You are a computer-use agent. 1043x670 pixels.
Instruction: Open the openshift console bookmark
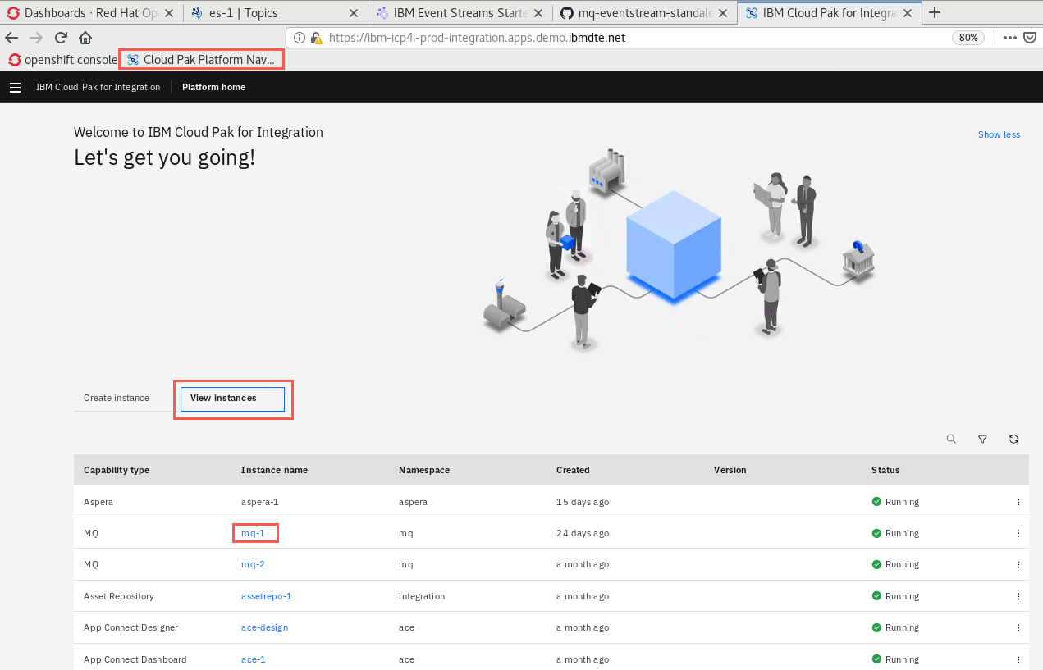coord(63,59)
